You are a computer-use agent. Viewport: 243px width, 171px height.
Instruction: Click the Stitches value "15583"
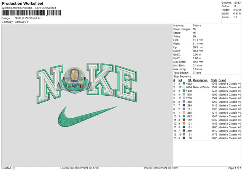pyautogui.click(x=237, y=3)
